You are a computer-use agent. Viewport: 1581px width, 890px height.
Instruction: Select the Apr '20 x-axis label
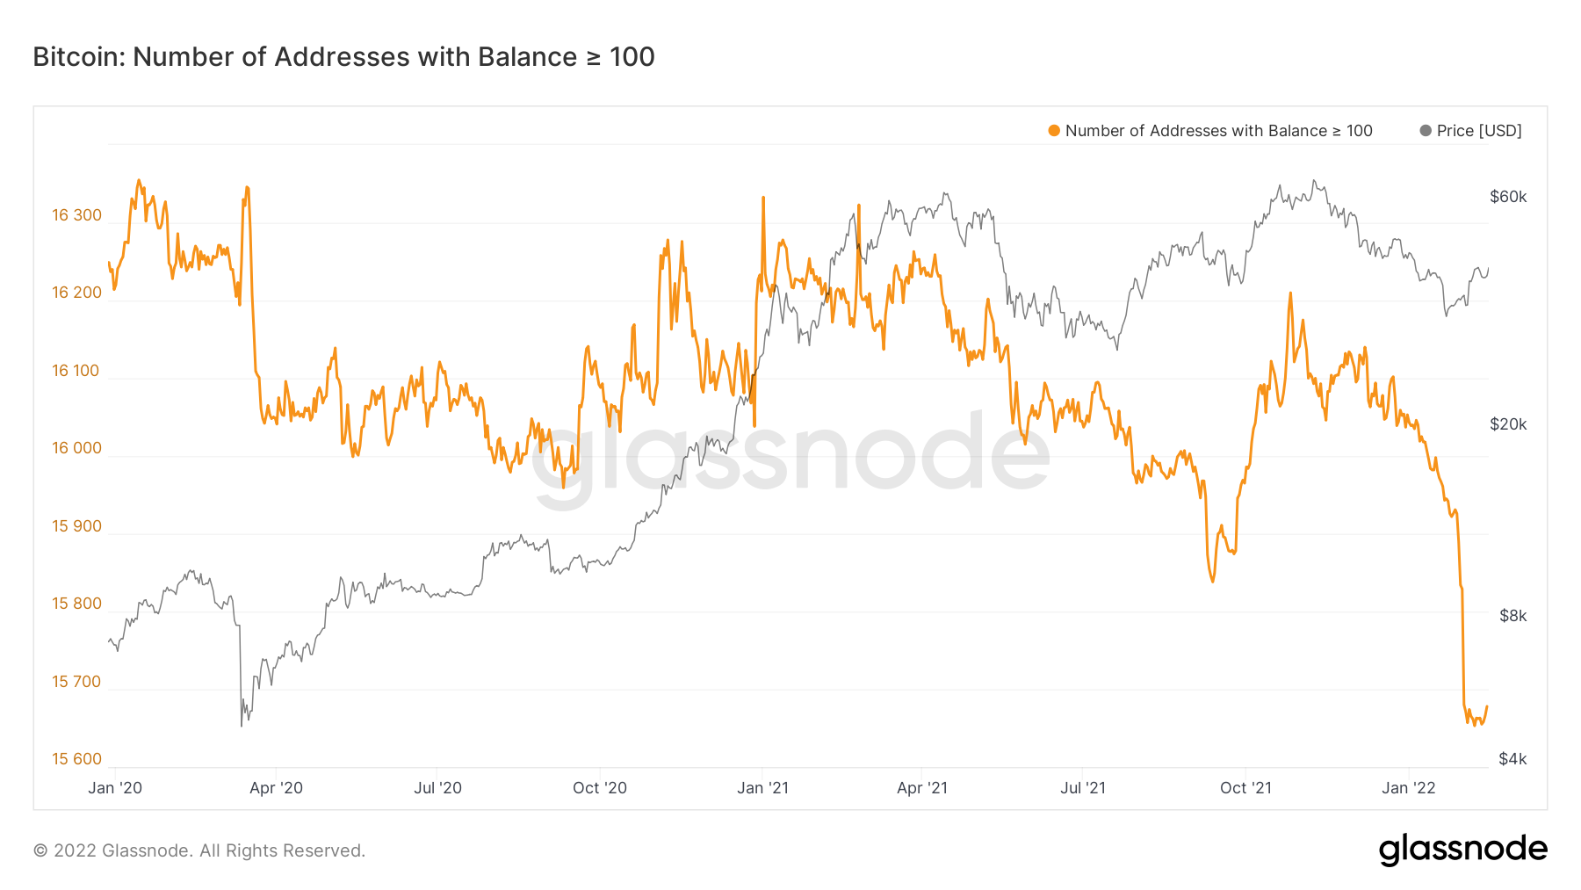(276, 788)
